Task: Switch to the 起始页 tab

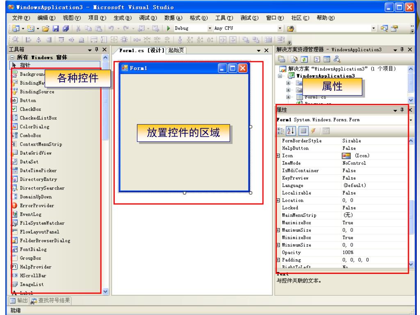Action: point(176,50)
